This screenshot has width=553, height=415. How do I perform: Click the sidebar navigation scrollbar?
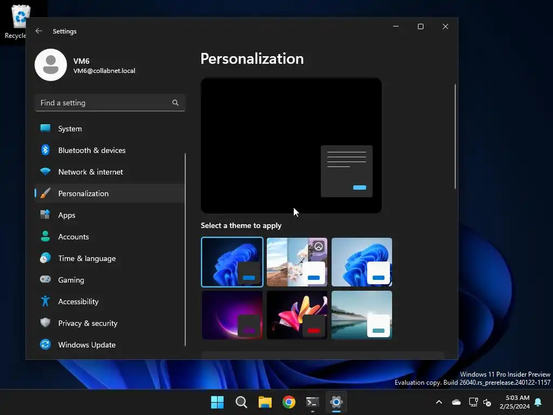(185, 249)
